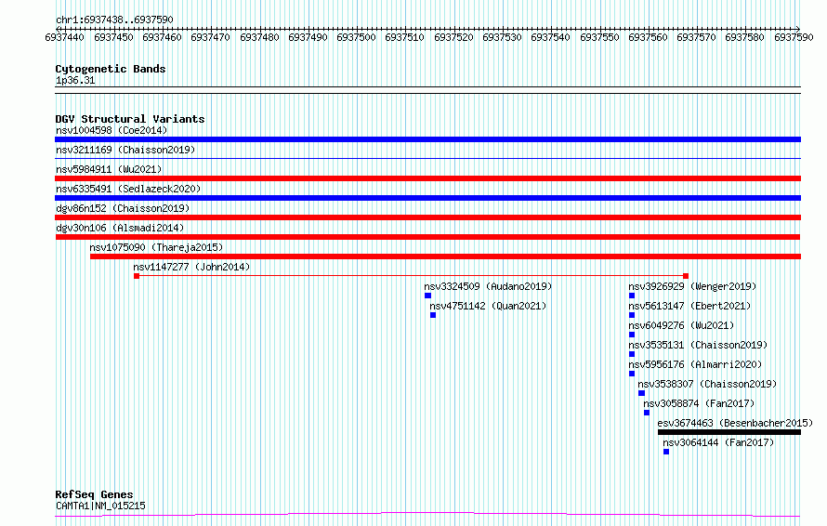Click ruler position 6937540
The width and height of the screenshot is (827, 526).
click(550, 37)
